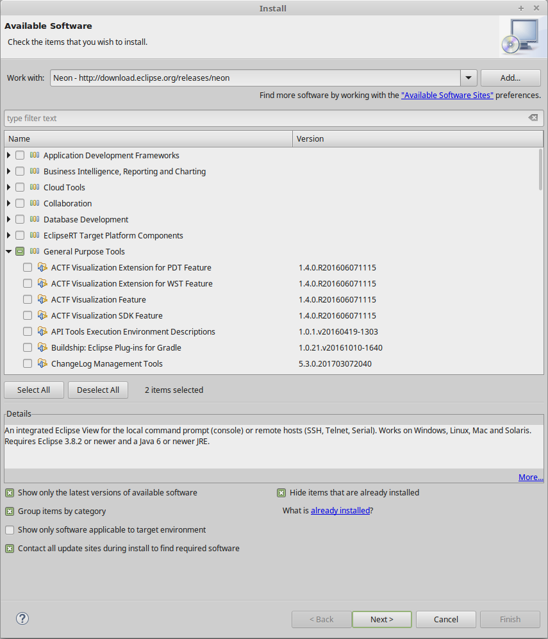548x639 pixels.
Task: Expand Application Development Frameworks category
Action: pyautogui.click(x=8, y=155)
